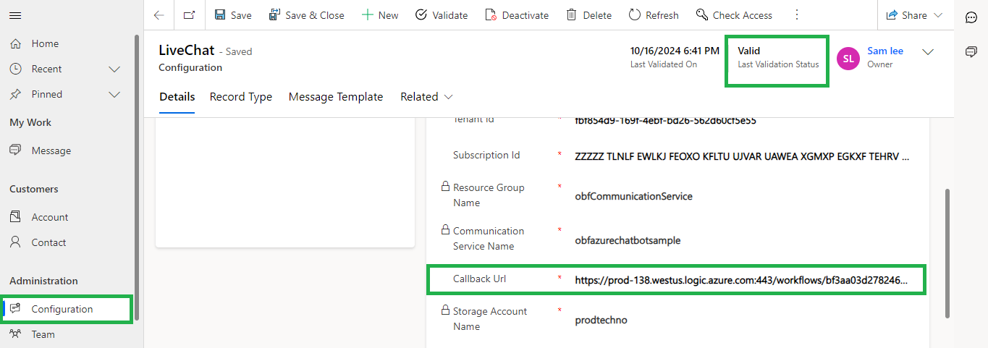This screenshot has height=348, width=988.
Task: Expand the Recent section in sidebar
Action: click(114, 69)
